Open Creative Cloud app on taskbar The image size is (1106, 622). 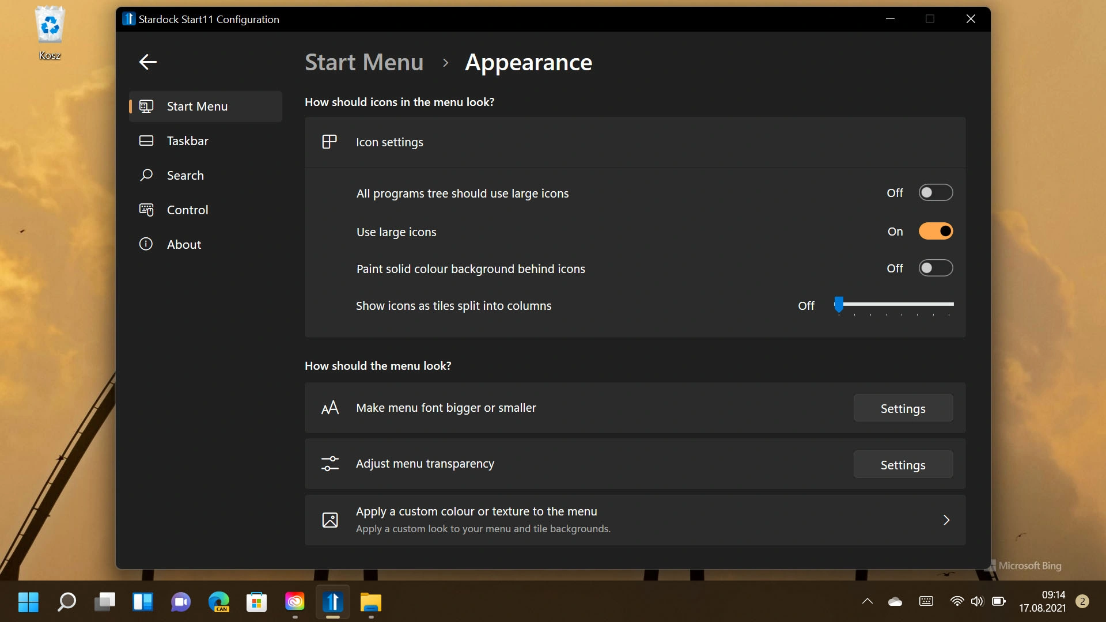coord(295,602)
